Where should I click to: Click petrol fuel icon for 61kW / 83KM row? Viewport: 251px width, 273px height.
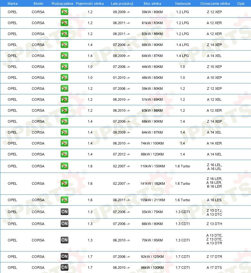[65, 23]
